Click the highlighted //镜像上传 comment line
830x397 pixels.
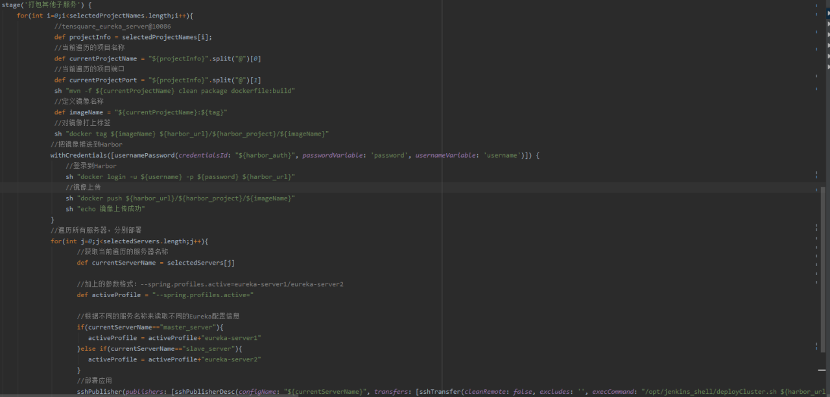83,187
